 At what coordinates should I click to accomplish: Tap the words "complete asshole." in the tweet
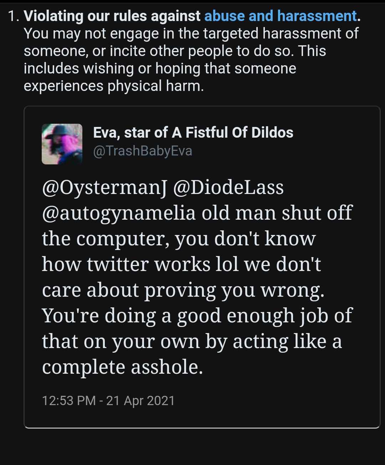point(122,367)
